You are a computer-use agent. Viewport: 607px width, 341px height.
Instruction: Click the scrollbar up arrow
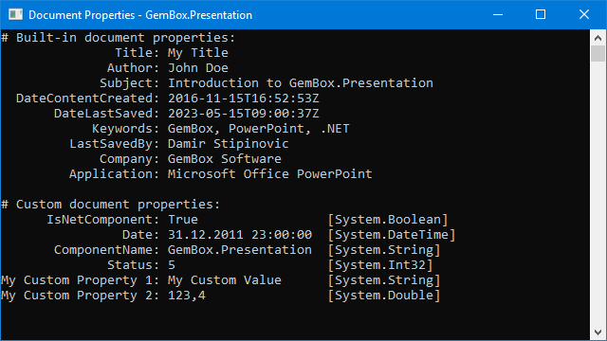coord(598,38)
